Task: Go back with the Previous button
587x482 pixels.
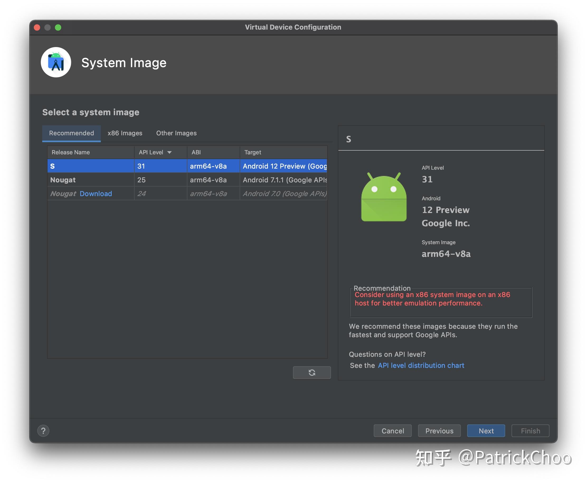Action: [439, 431]
